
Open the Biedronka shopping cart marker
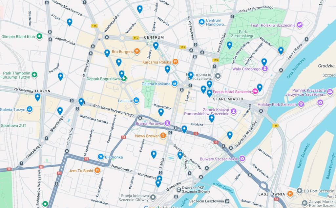pyautogui.click(x=101, y=157)
